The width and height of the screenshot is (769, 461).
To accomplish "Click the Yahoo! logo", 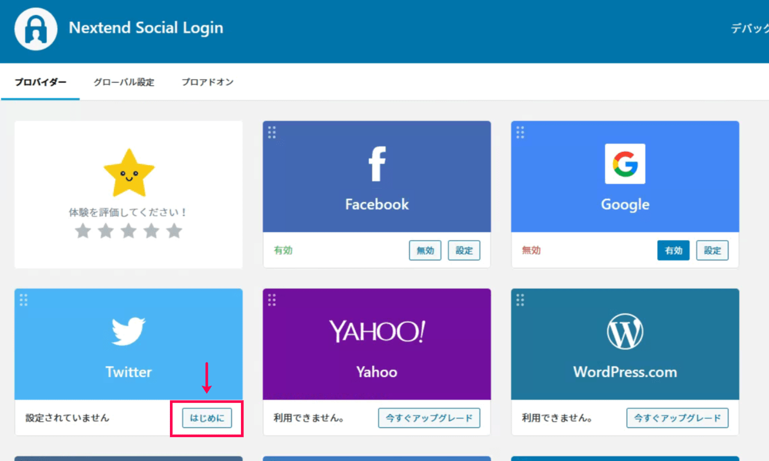I will tap(377, 332).
